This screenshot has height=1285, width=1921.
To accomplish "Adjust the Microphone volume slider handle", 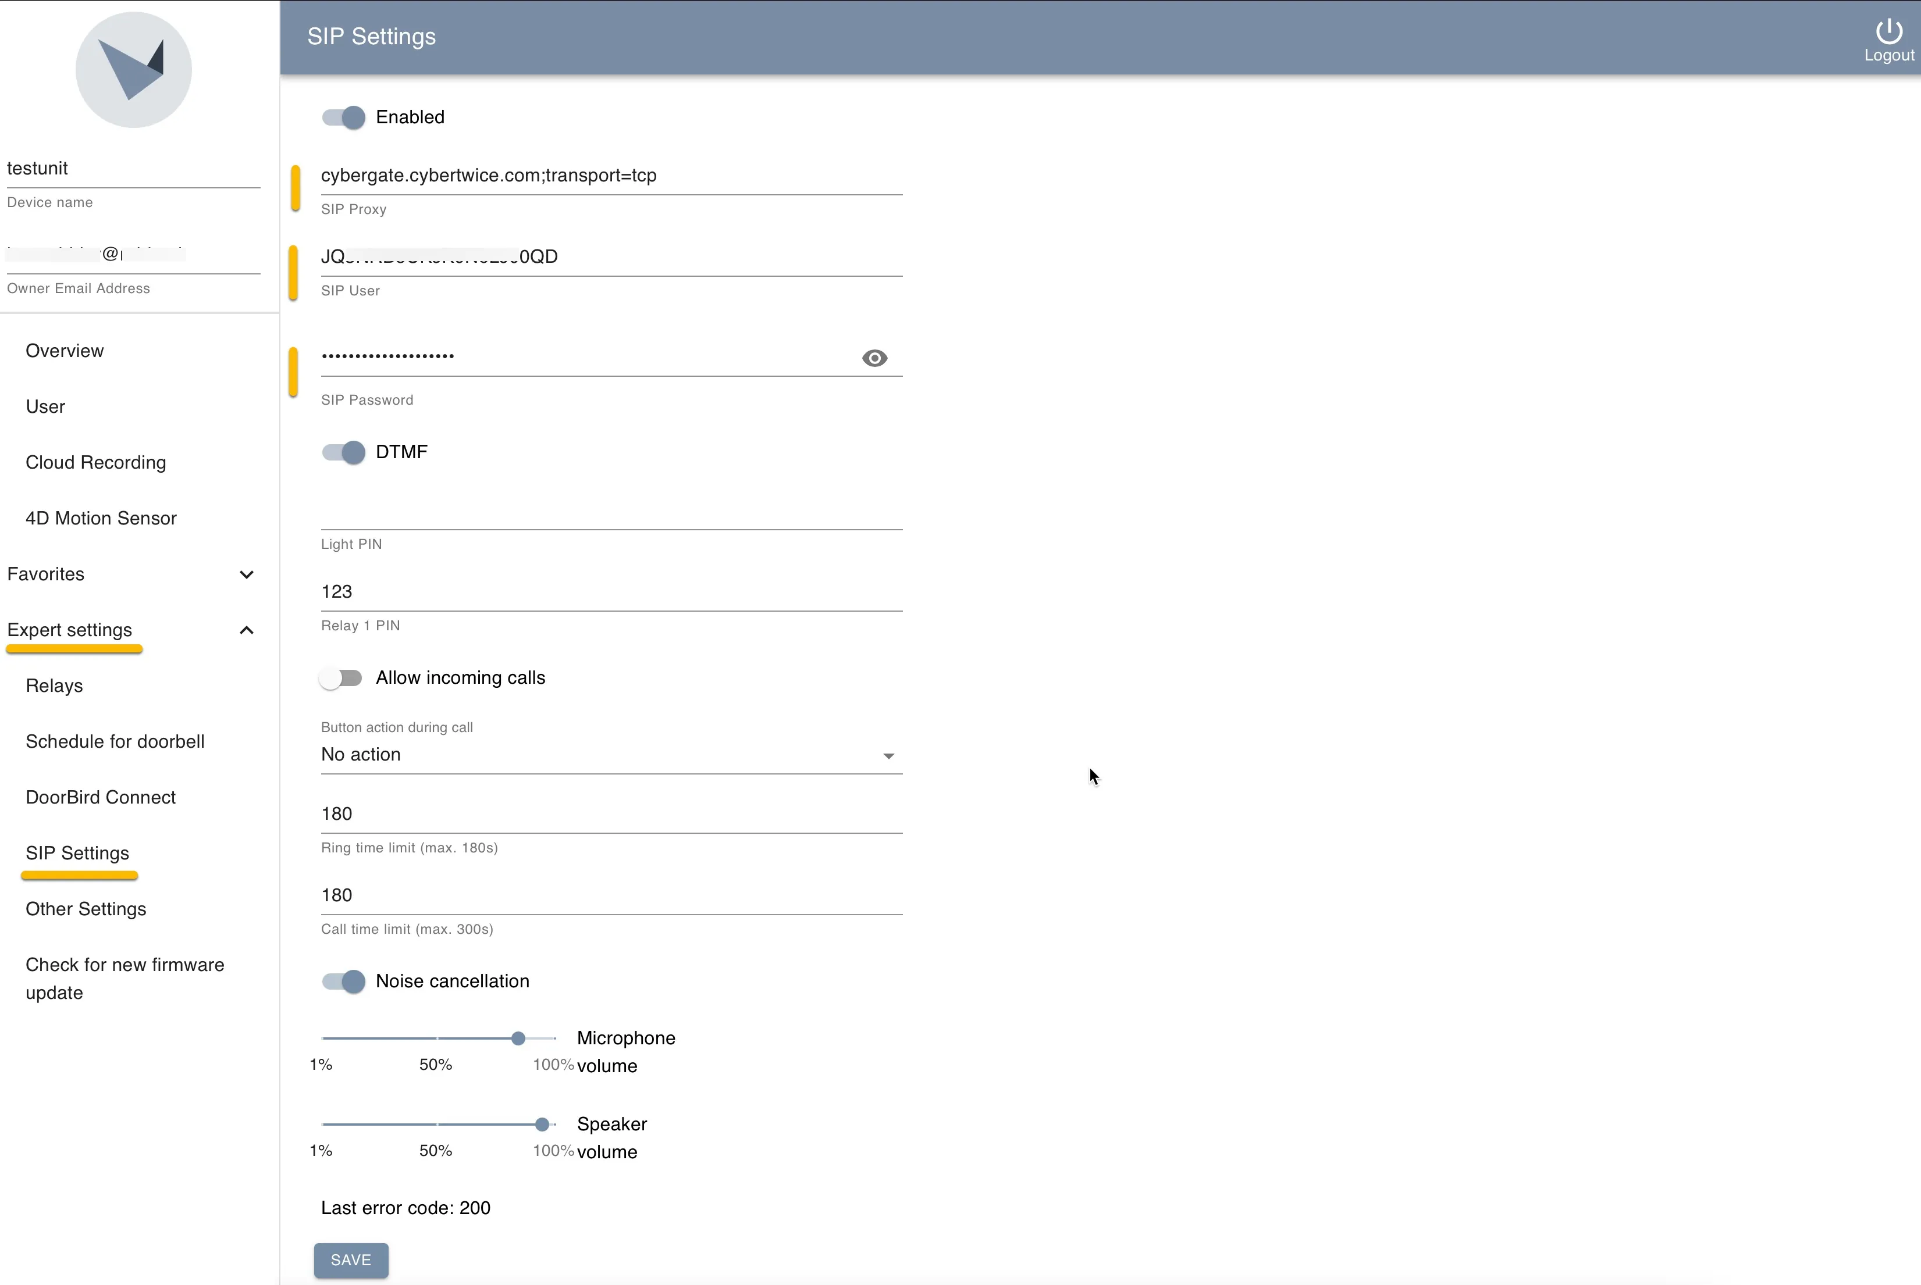I will pyautogui.click(x=518, y=1038).
